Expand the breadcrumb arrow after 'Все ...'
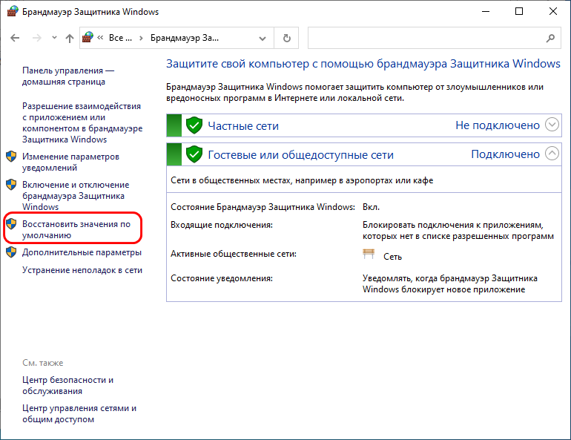This screenshot has height=440, width=571. (x=141, y=38)
